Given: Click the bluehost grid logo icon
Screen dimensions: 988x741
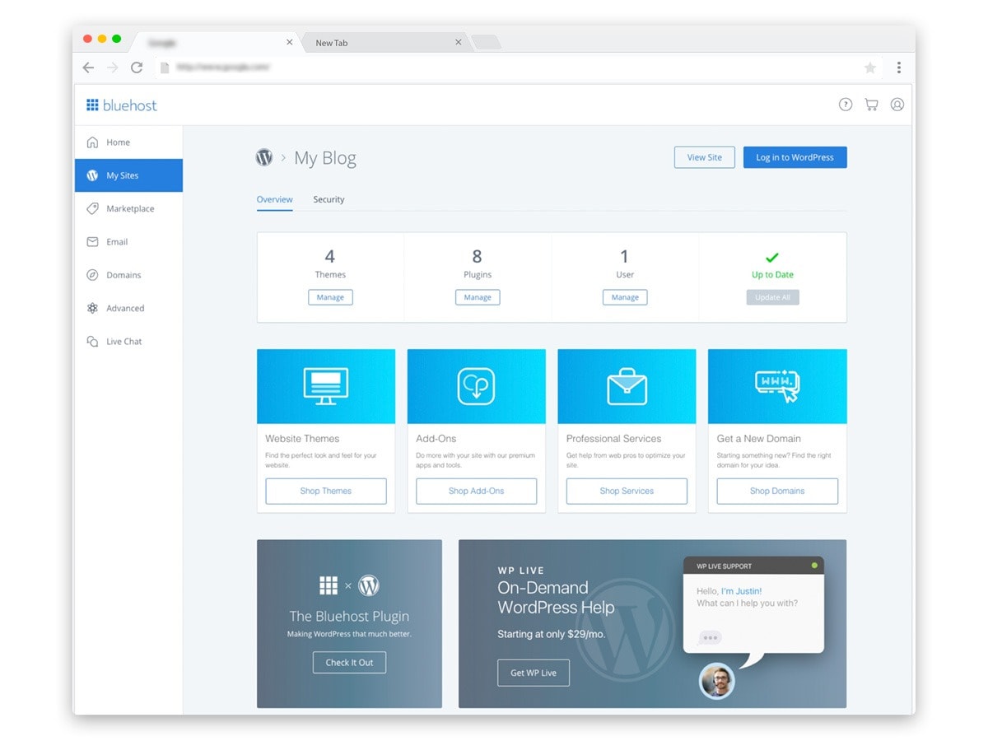Looking at the screenshot, I should pos(92,105).
